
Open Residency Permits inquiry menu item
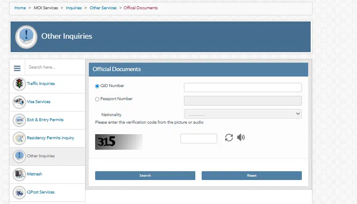coord(51,138)
